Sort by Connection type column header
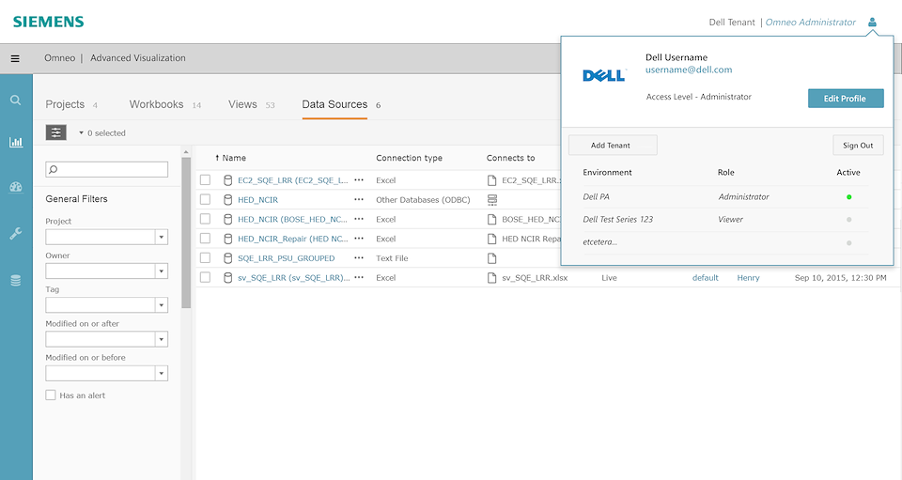Screen dimensions: 902x480 pos(409,158)
